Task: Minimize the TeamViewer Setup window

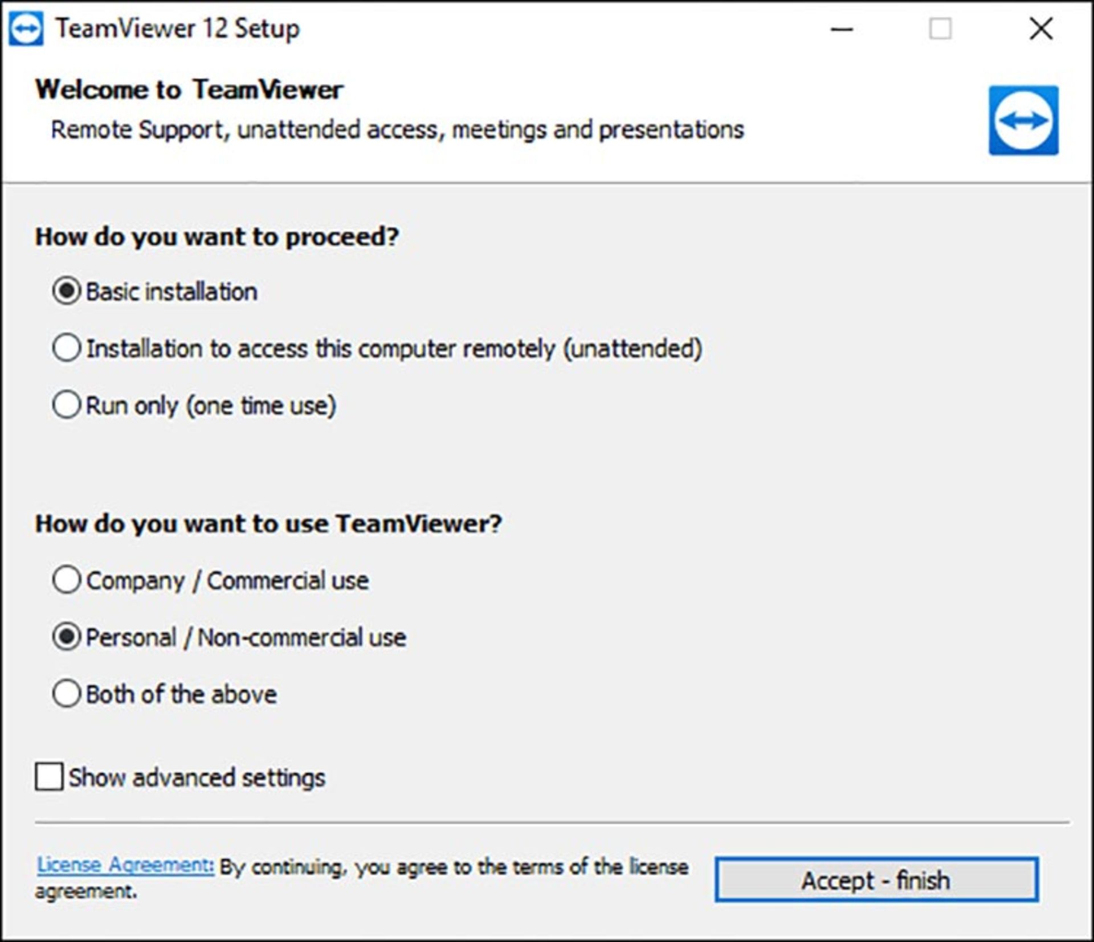Action: coord(842,29)
